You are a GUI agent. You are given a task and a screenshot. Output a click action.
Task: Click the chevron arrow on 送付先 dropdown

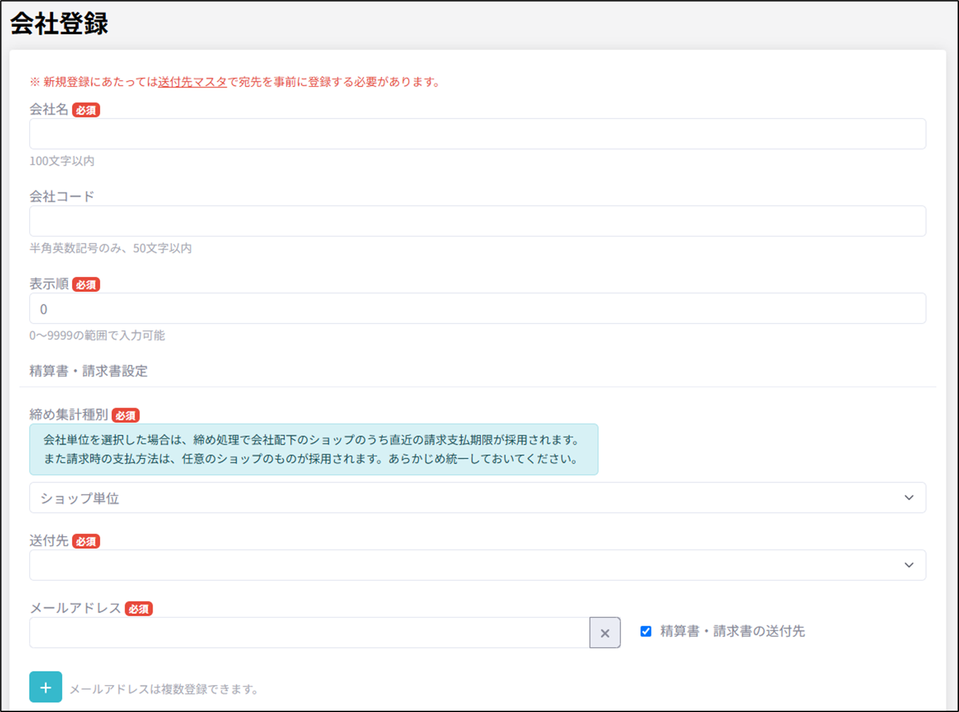click(909, 565)
